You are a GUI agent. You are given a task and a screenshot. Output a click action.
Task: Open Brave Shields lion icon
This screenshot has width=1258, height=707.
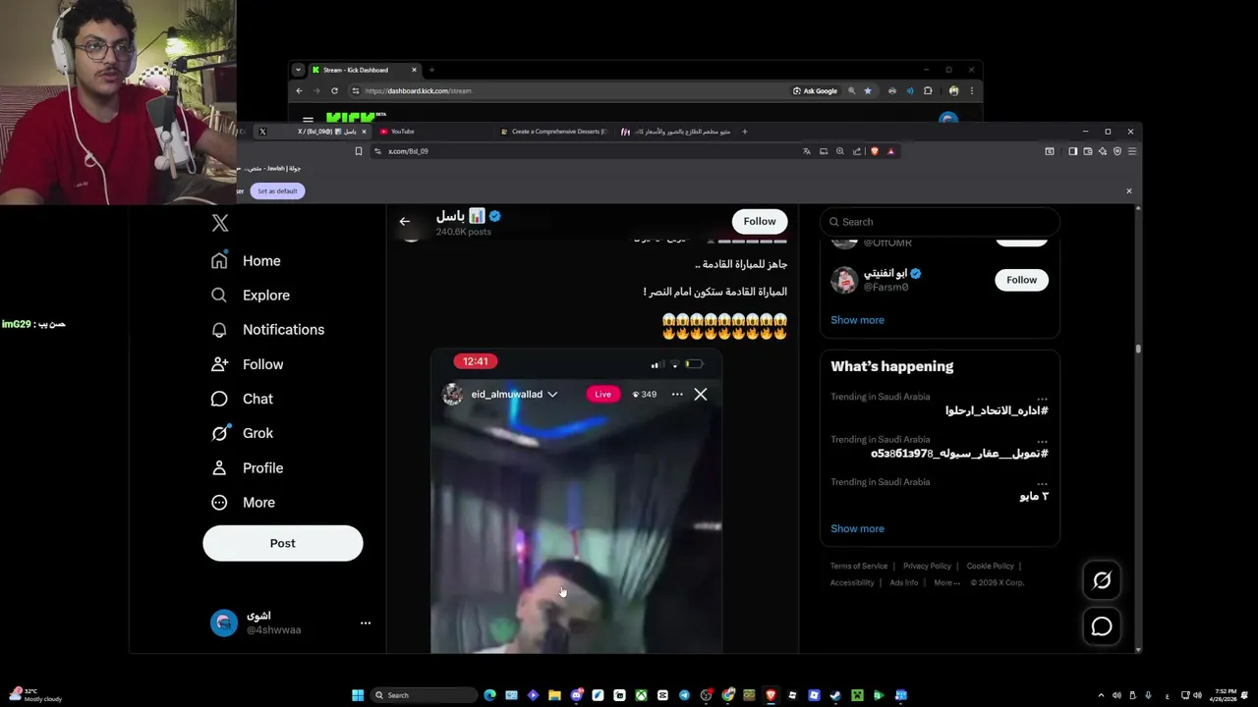875,151
